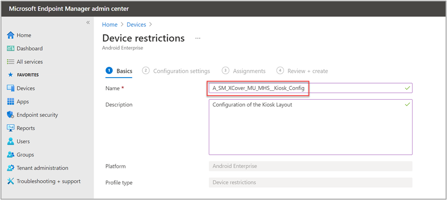Click the Home breadcrumb link
The image size is (447, 200).
click(x=110, y=24)
